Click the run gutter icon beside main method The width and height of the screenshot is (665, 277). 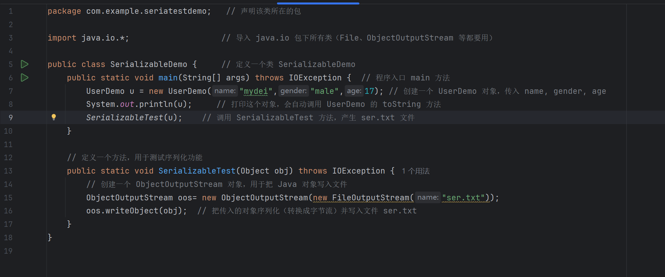24,78
